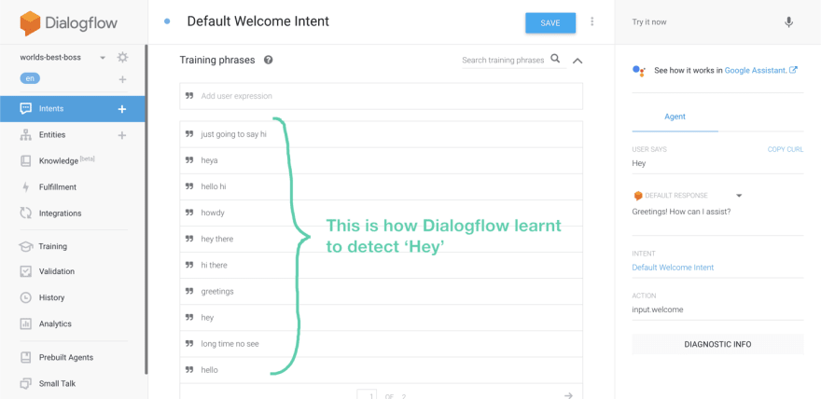Save the intent with SAVE button
Viewport: 821px width, 399px height.
[550, 23]
